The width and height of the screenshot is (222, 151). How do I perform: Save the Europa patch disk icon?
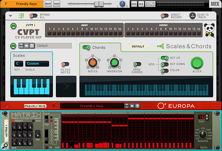137,106
